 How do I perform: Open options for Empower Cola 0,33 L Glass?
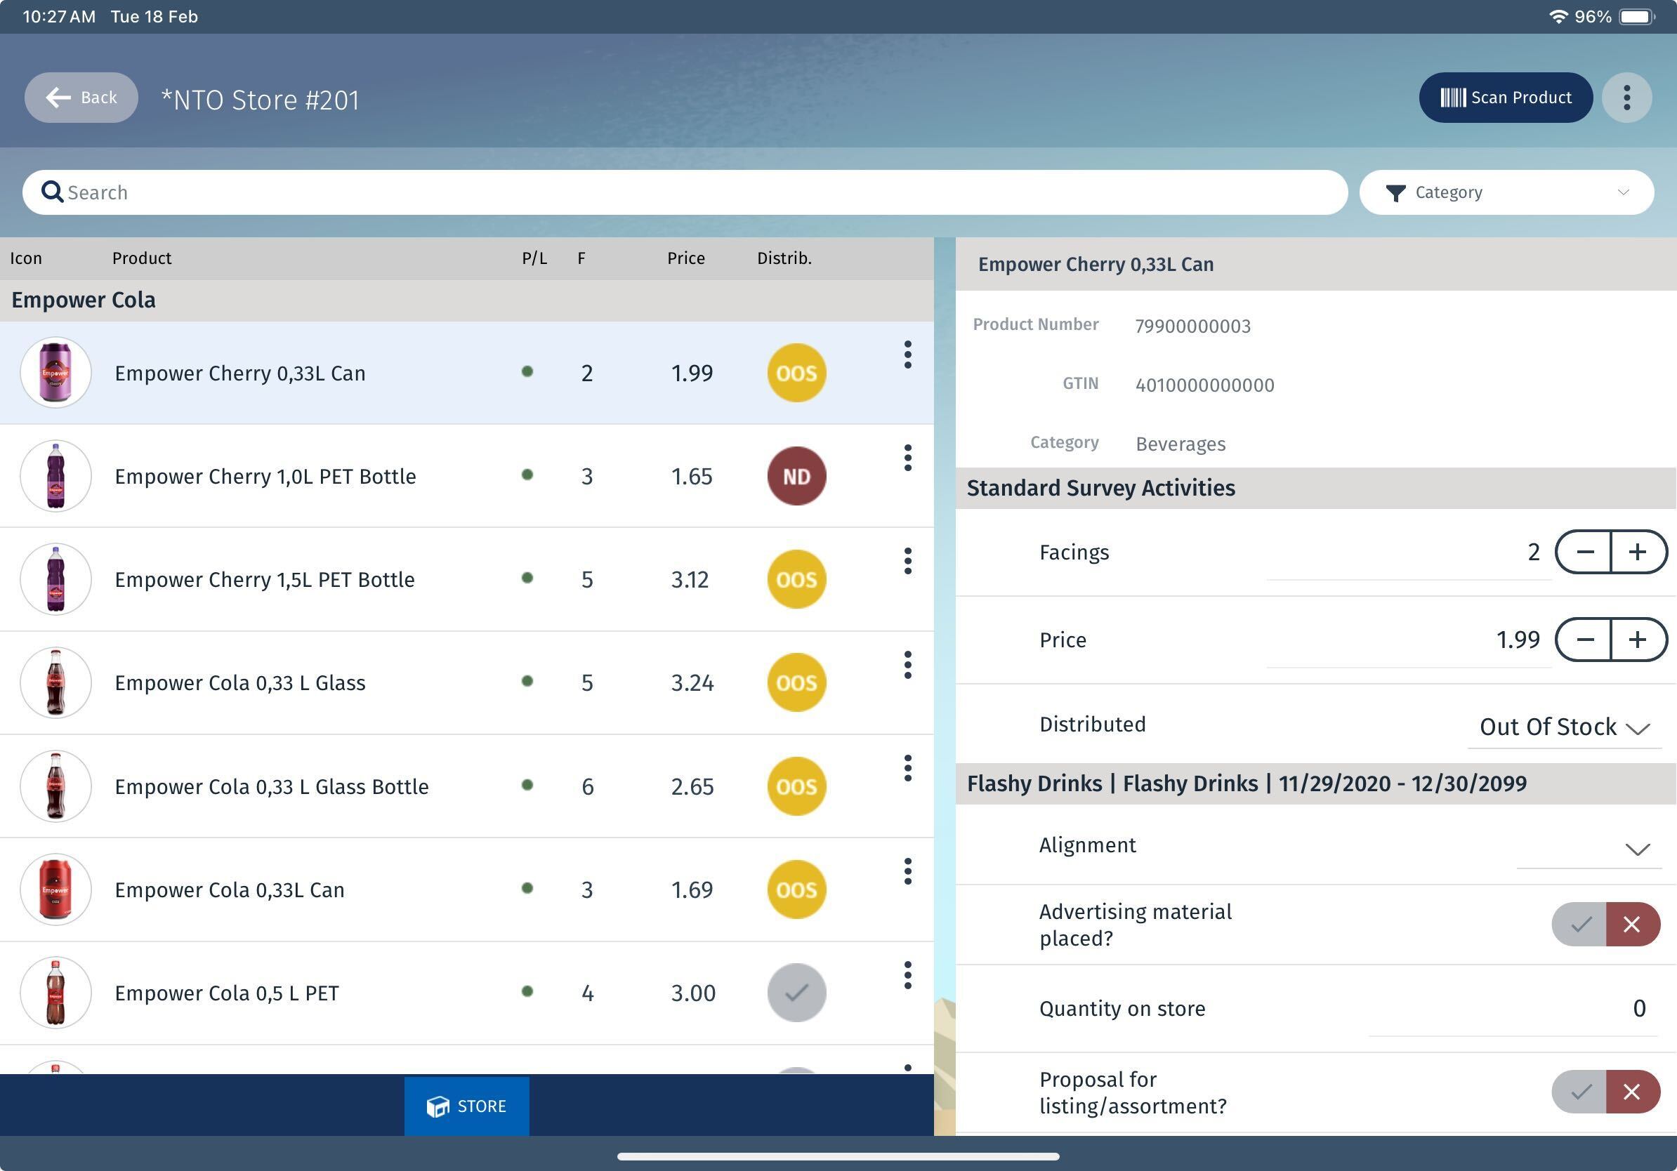907,665
